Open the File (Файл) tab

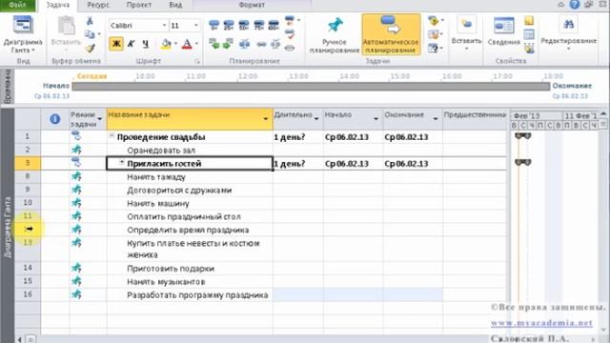[17, 5]
